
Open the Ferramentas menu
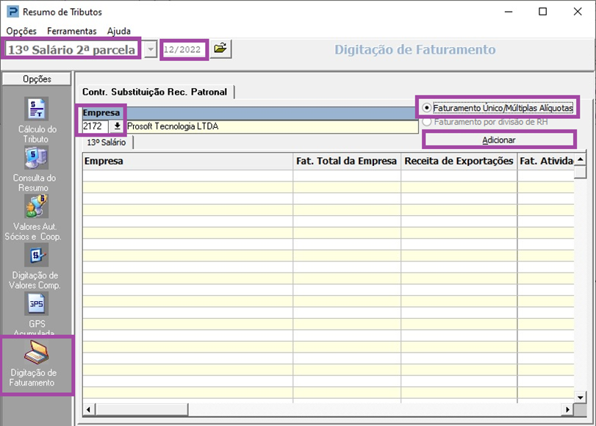click(x=71, y=31)
